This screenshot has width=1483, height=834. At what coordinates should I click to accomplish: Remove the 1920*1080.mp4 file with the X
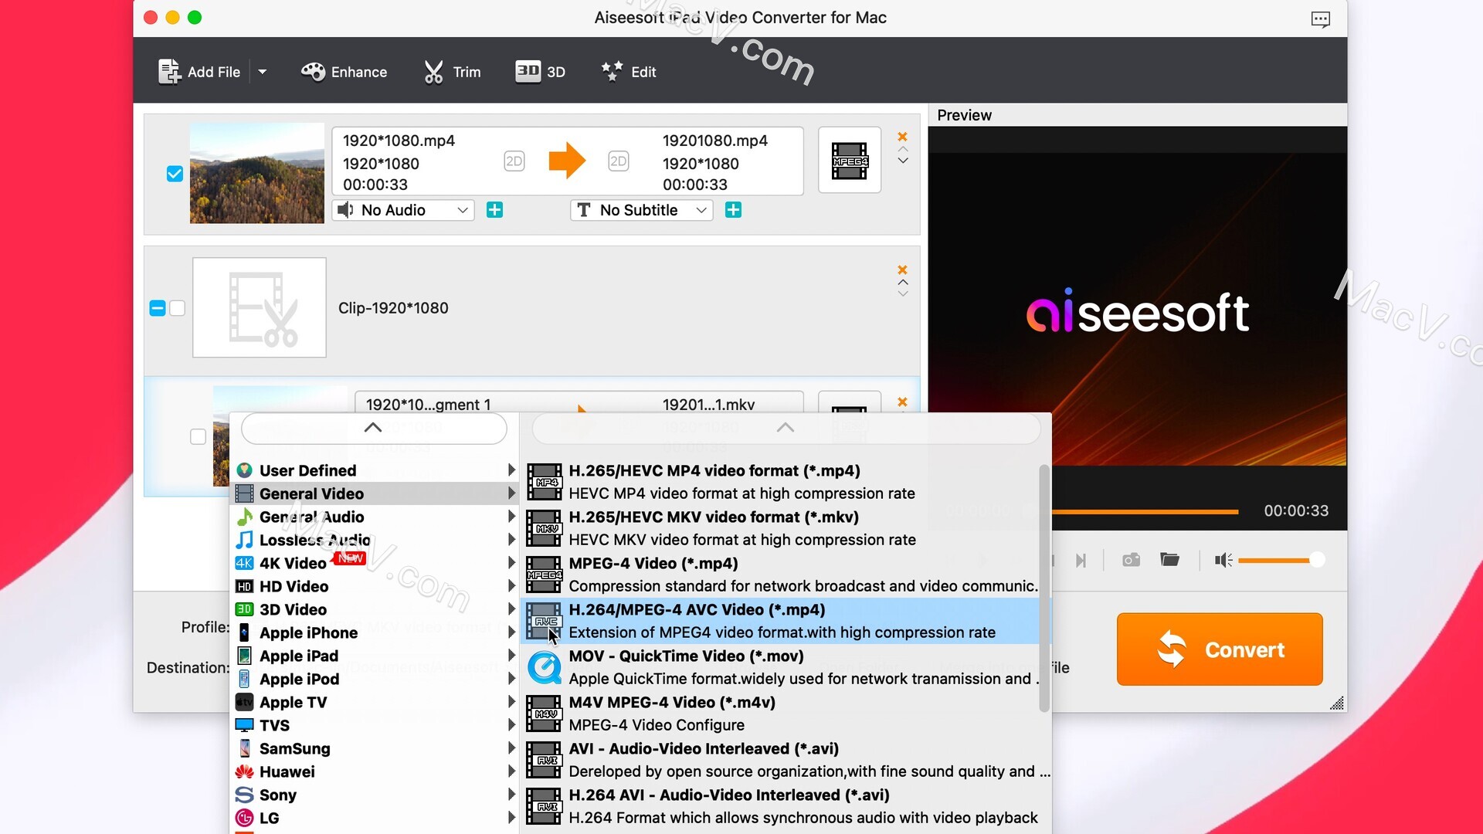[902, 137]
